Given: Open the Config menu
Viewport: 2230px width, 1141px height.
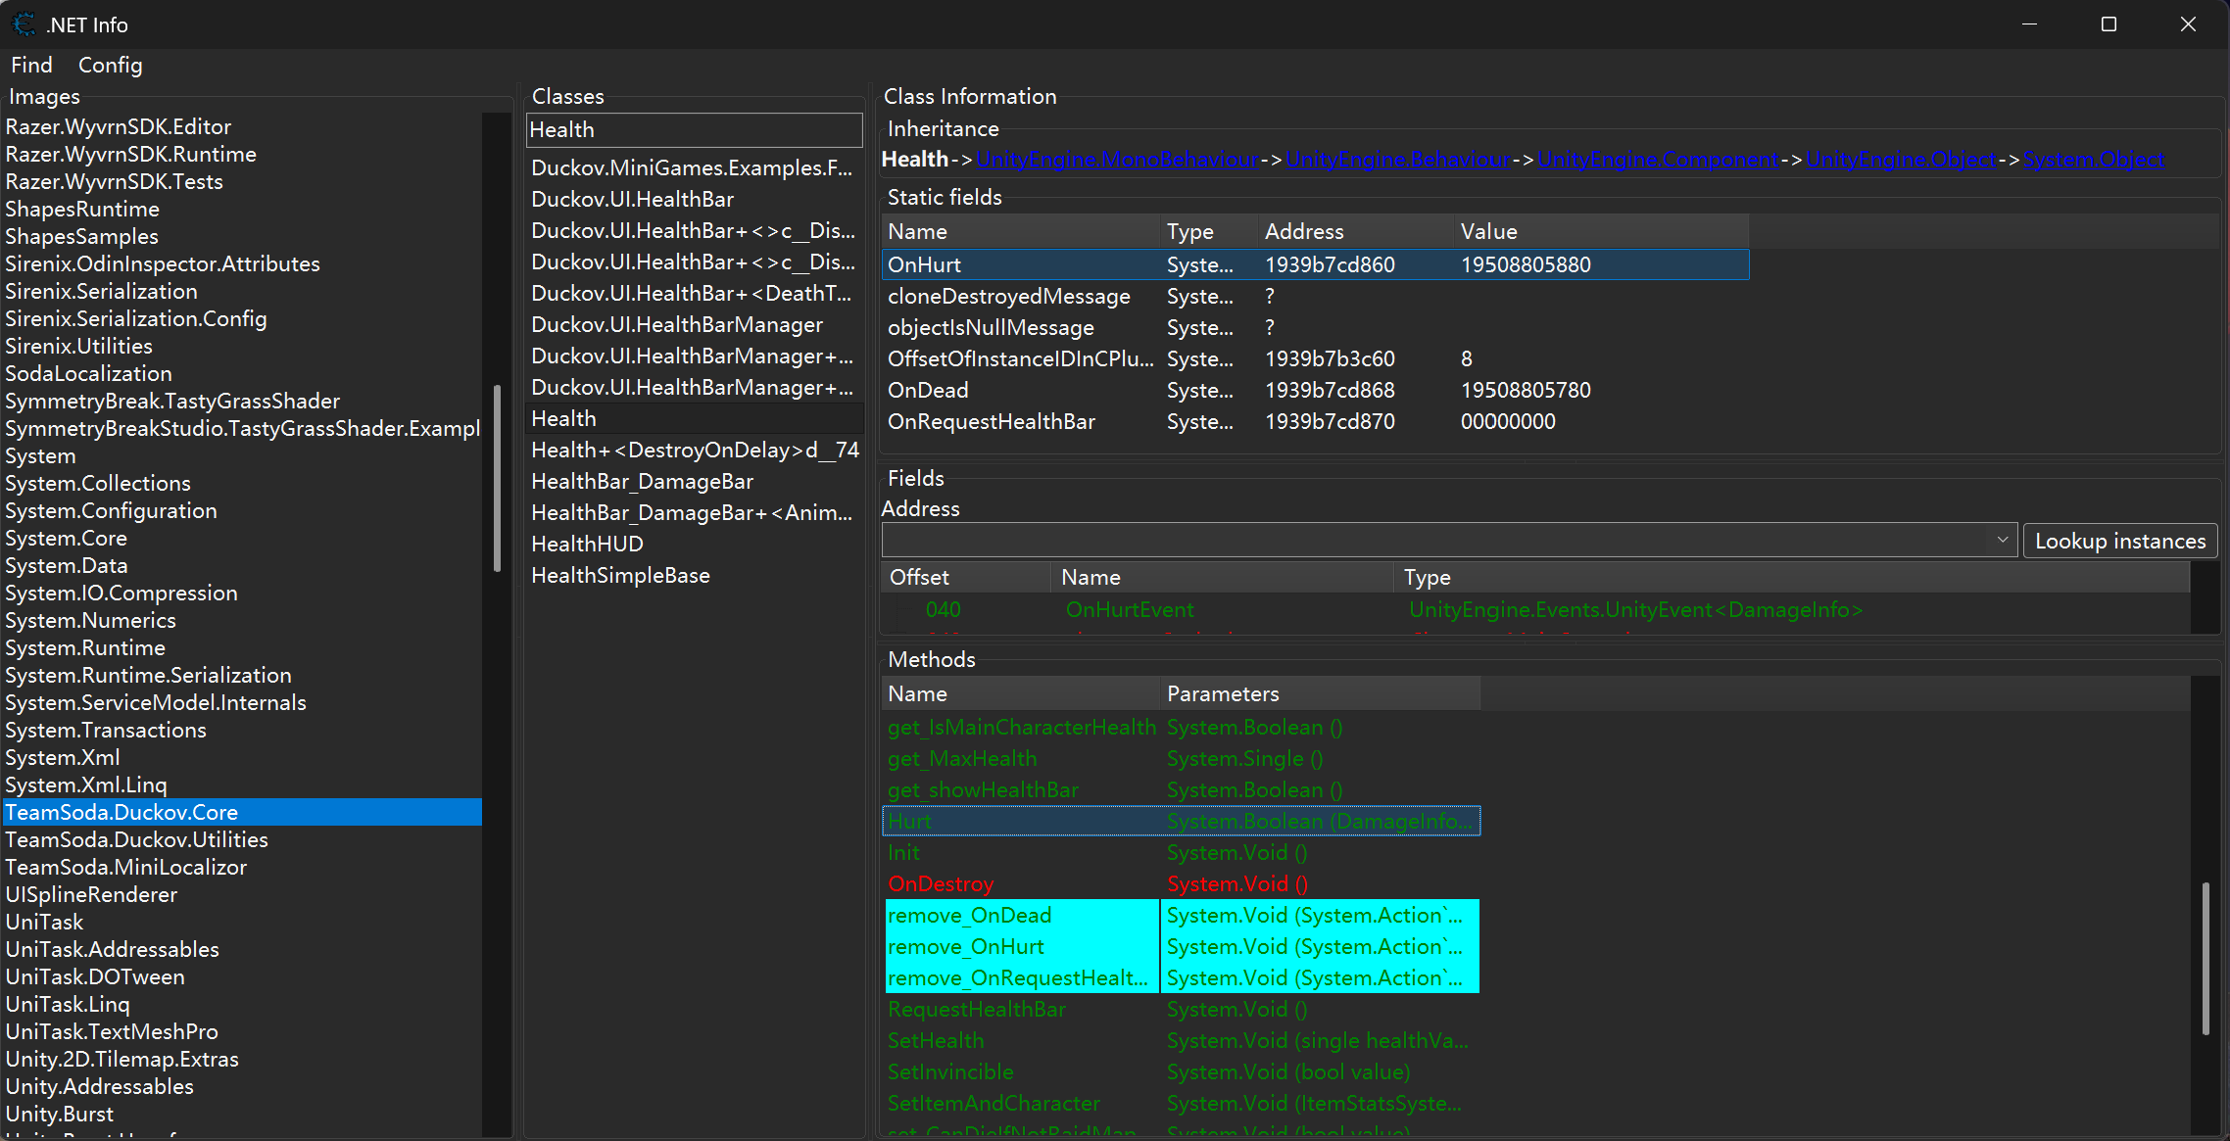Looking at the screenshot, I should [x=110, y=65].
